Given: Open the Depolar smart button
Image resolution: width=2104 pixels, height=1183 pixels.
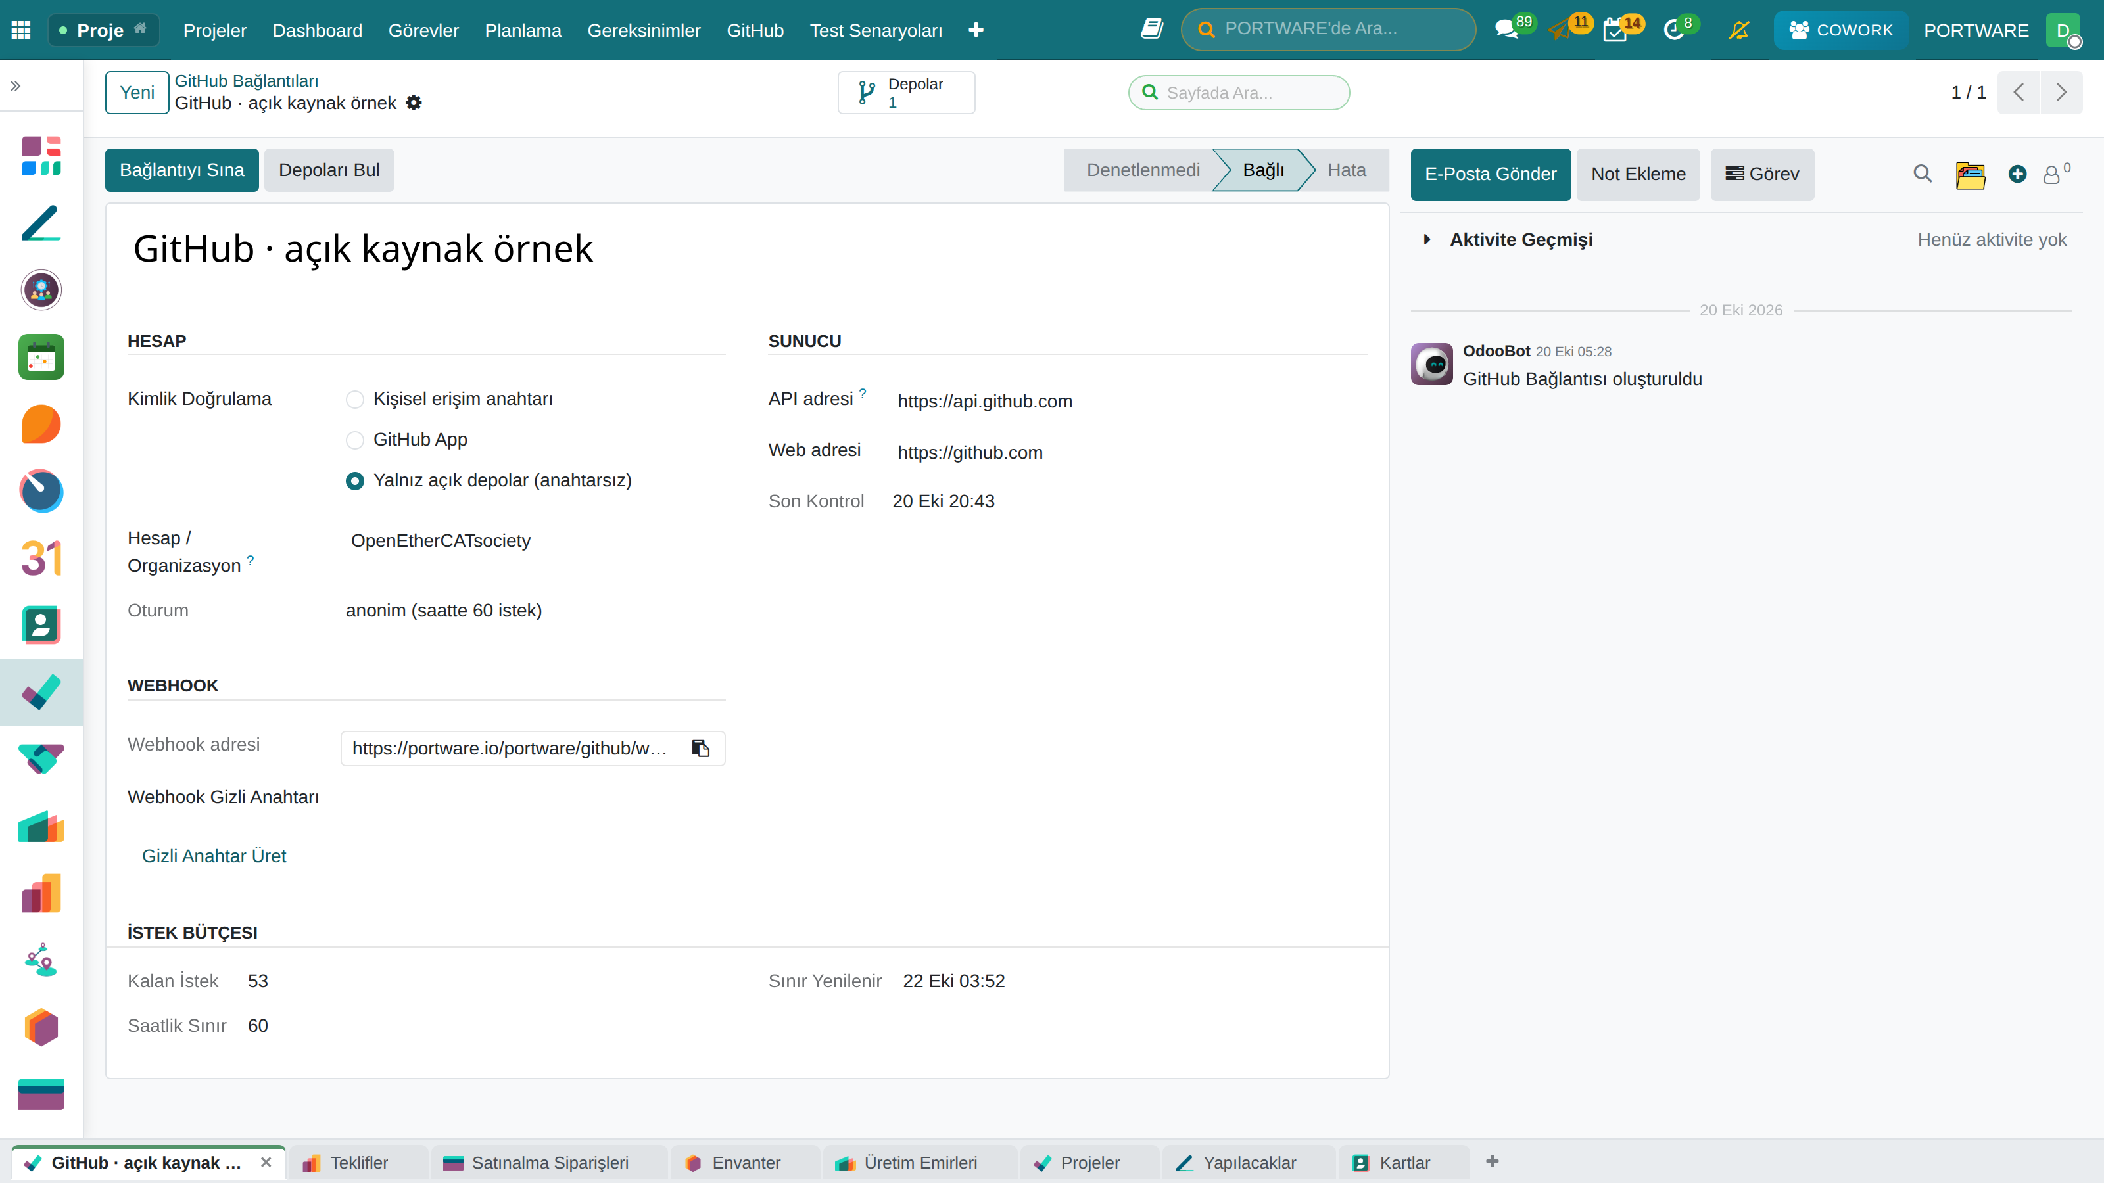Looking at the screenshot, I should pos(906,92).
